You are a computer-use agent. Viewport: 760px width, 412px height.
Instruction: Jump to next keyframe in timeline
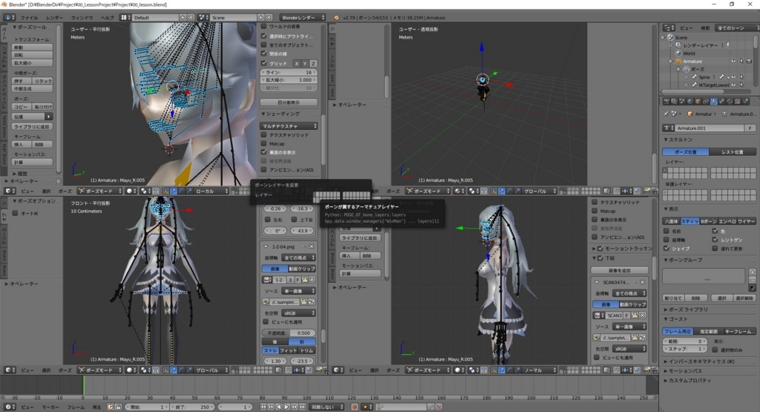294,407
